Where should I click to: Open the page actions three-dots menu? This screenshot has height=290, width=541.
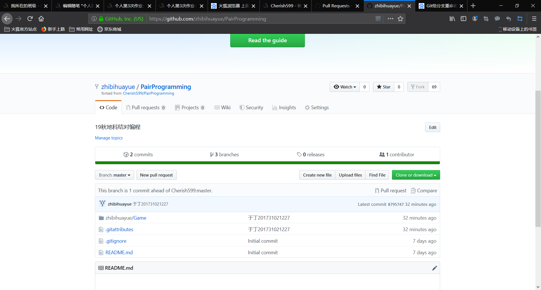coord(390,19)
